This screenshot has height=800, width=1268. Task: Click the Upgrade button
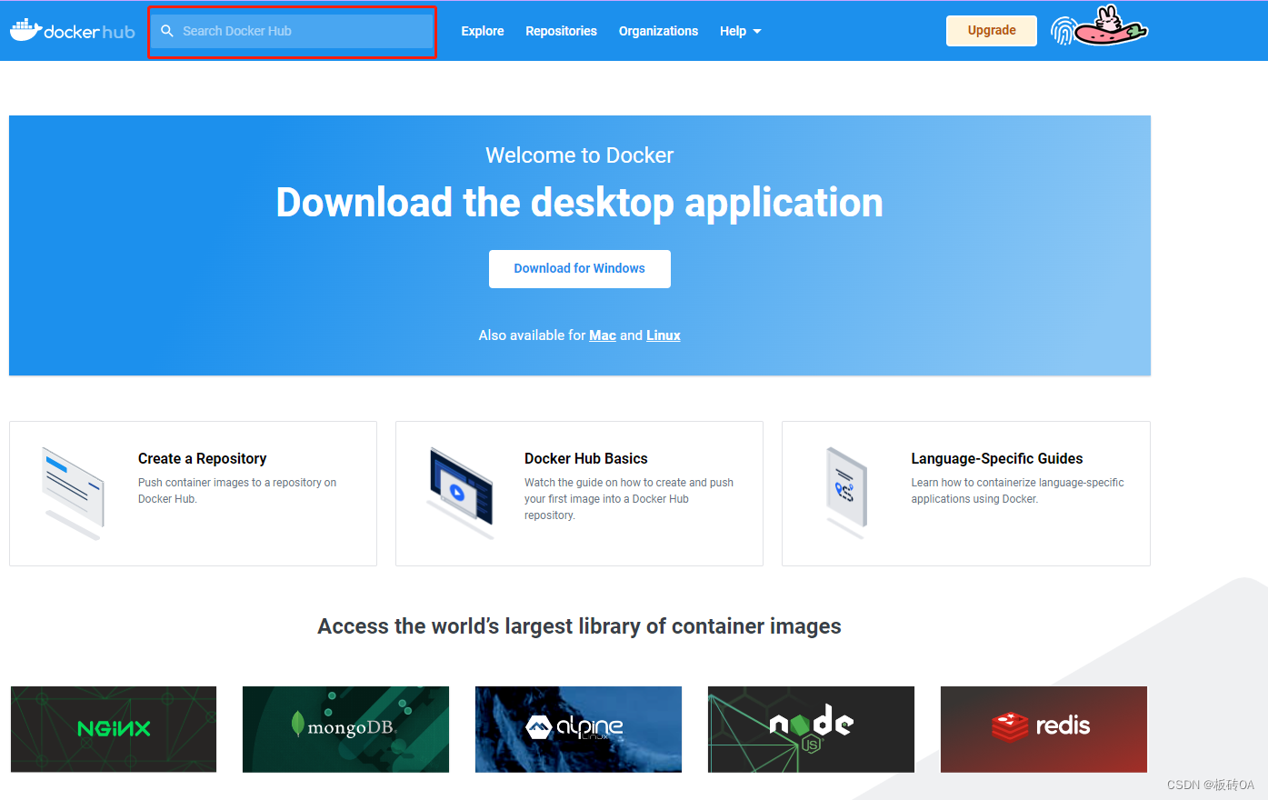pyautogui.click(x=992, y=30)
